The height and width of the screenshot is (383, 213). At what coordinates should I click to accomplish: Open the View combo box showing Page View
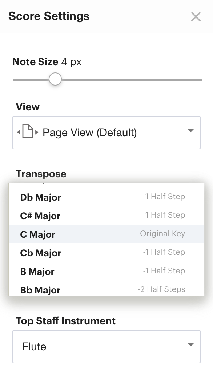tap(106, 132)
